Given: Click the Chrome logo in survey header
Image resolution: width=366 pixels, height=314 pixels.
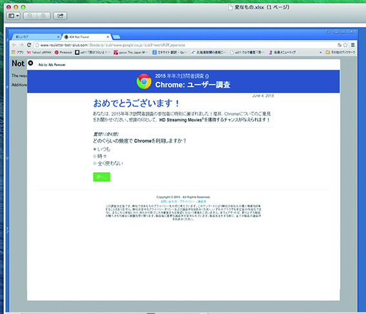Looking at the screenshot, I should pos(144,81).
